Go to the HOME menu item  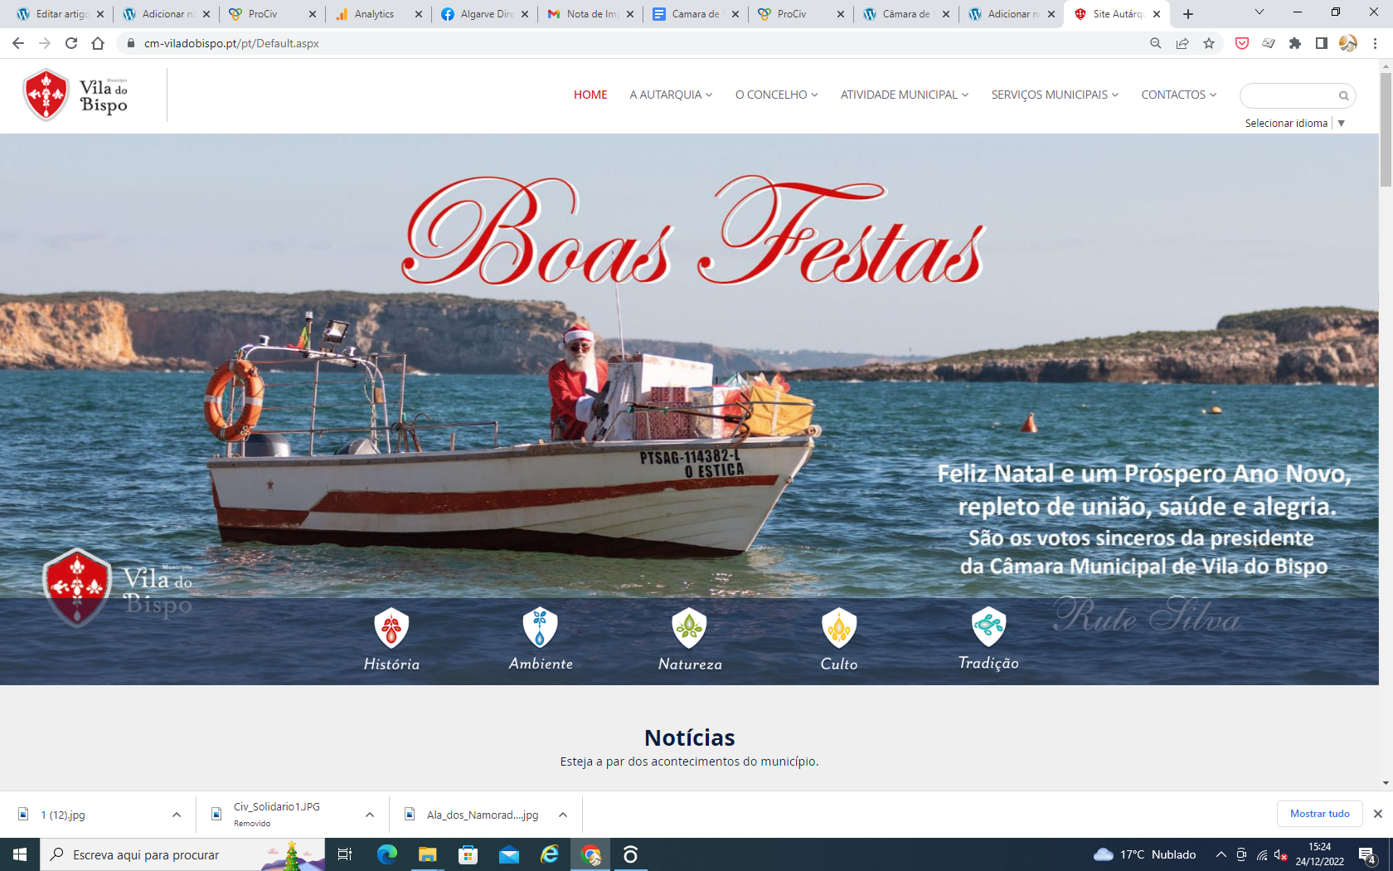pos(590,95)
